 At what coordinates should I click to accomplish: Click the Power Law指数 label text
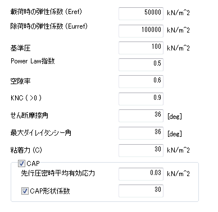click(33, 61)
